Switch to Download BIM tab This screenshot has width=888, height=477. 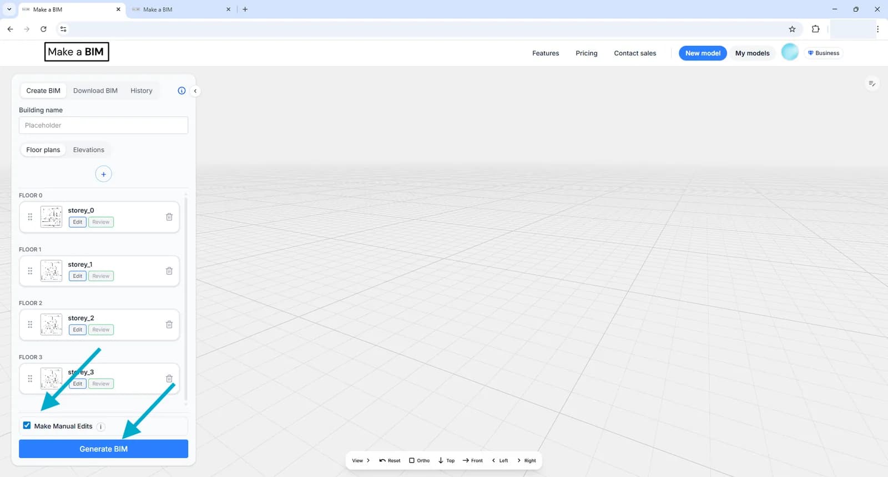point(95,90)
